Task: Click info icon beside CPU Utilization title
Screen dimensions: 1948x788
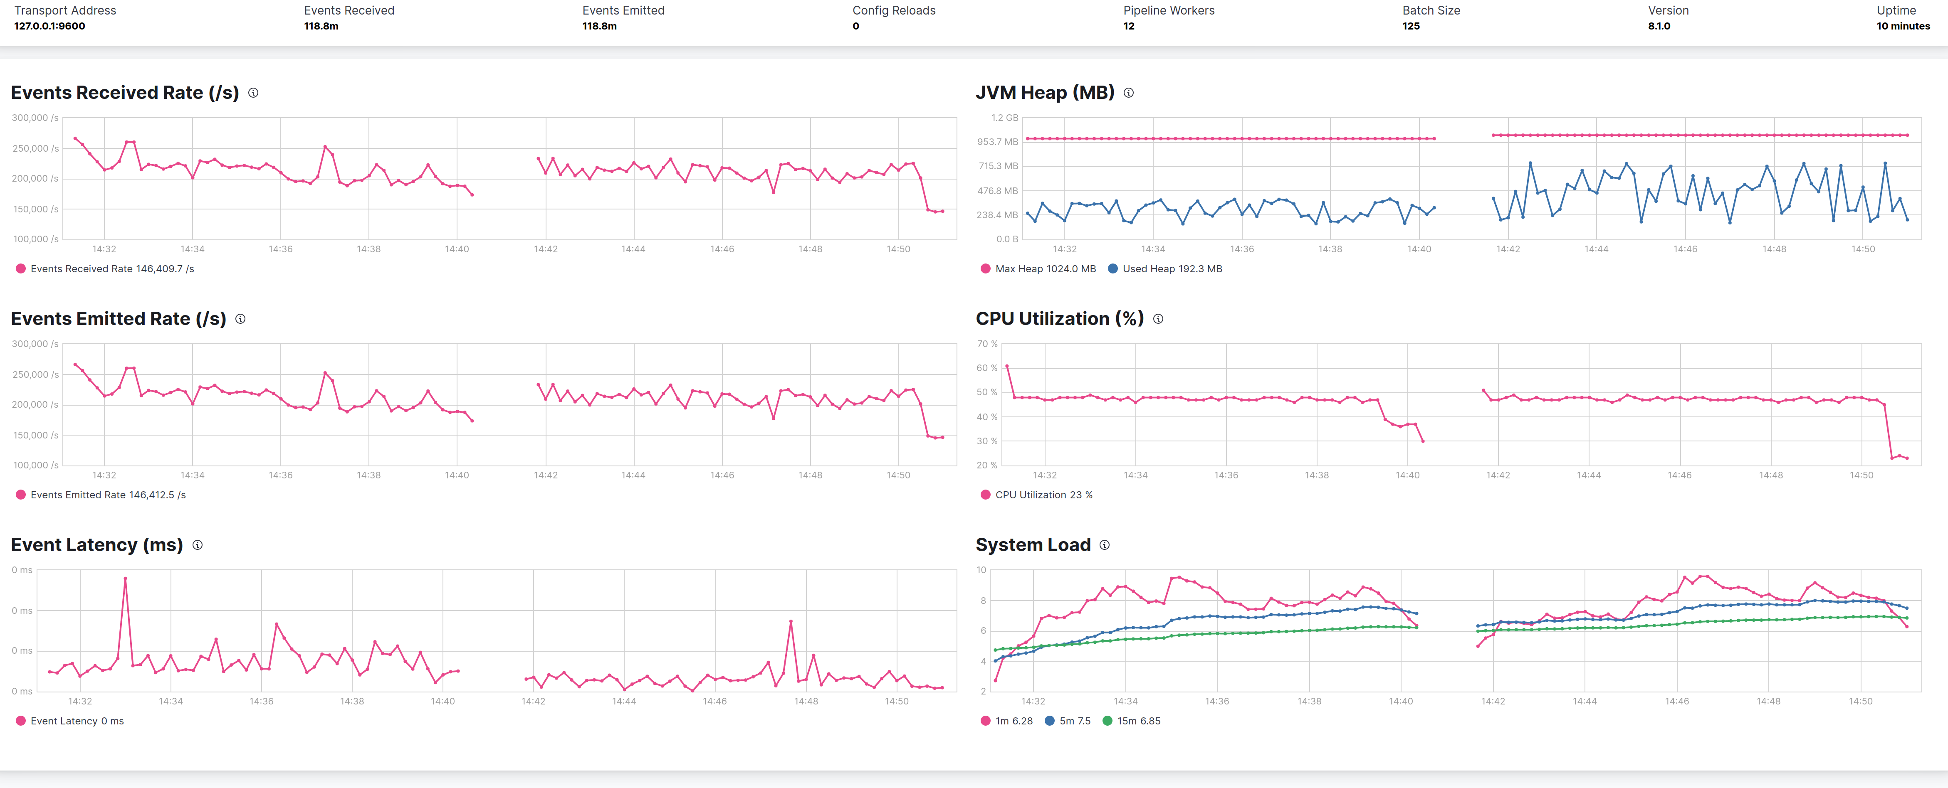Action: coord(1158,319)
